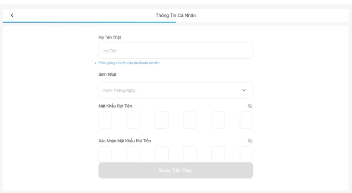Image resolution: width=352 pixels, height=193 pixels.
Task: Click fourth confirm withdrawal password box
Action: pyautogui.click(x=190, y=154)
